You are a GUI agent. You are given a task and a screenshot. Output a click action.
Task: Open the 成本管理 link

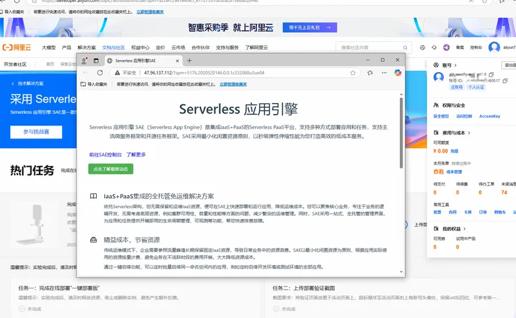pos(454,172)
